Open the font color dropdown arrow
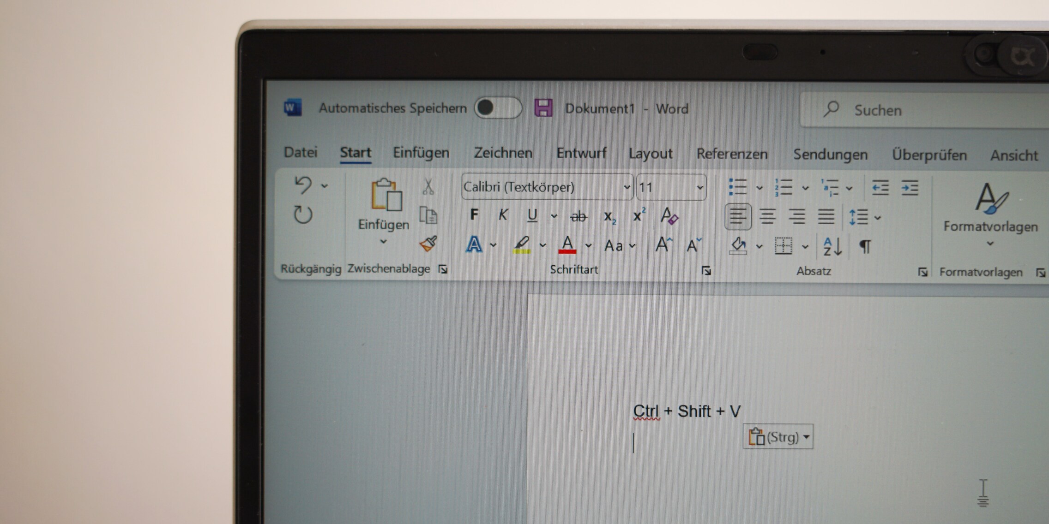1049x524 pixels. pos(587,246)
